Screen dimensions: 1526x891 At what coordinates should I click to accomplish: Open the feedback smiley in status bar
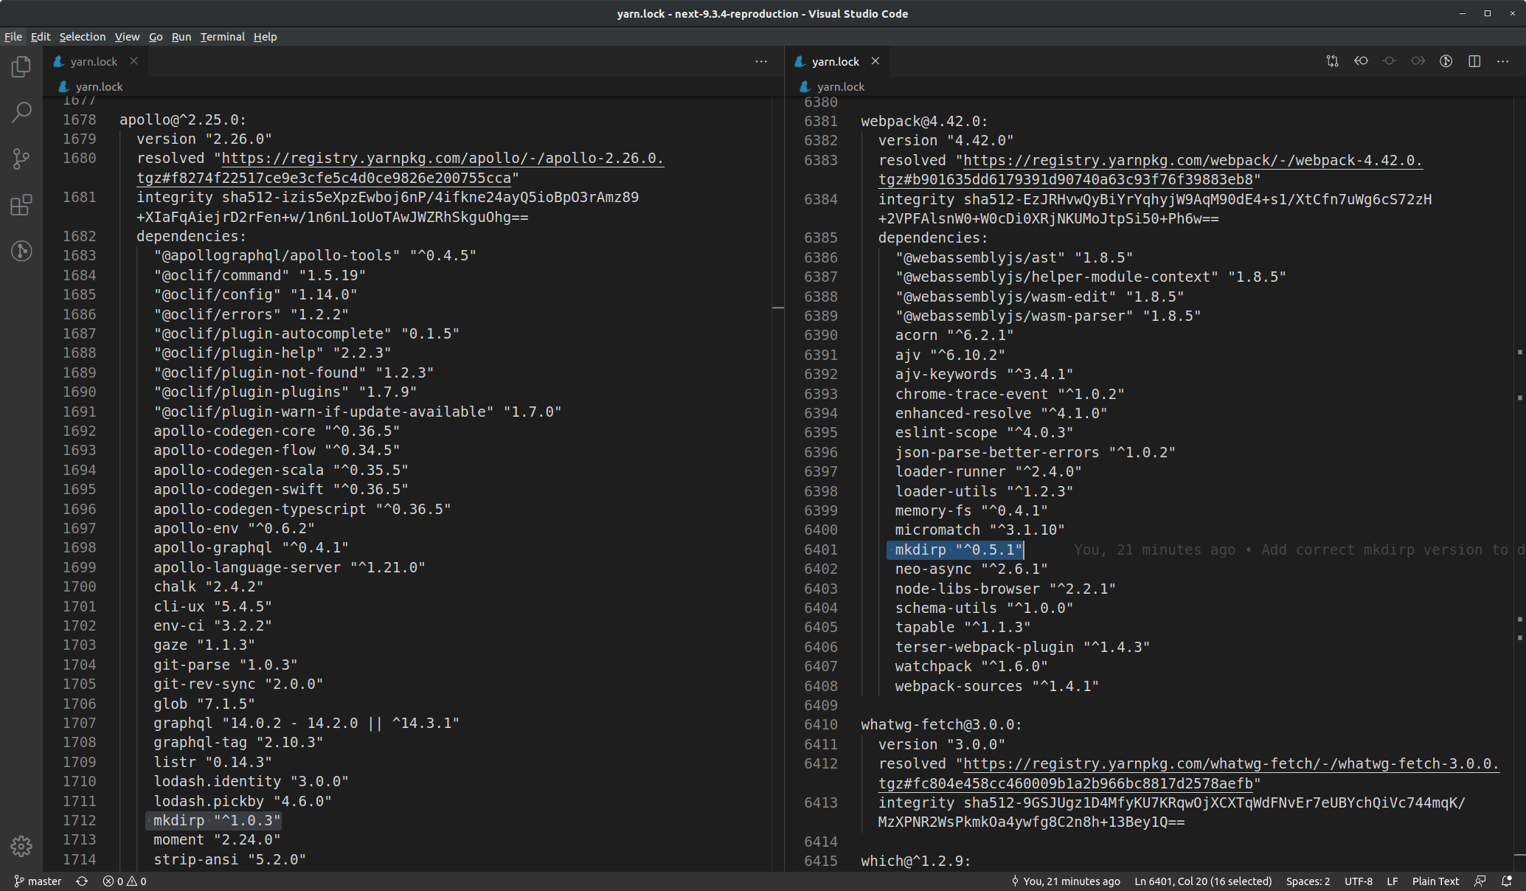pyautogui.click(x=1480, y=881)
